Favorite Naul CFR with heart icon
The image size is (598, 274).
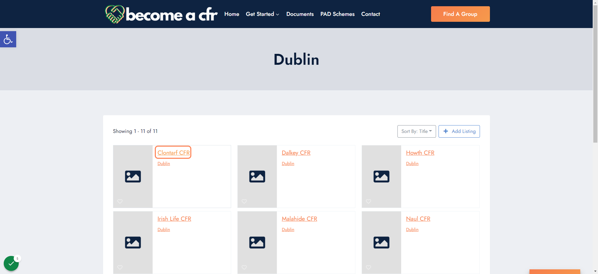pyautogui.click(x=368, y=267)
